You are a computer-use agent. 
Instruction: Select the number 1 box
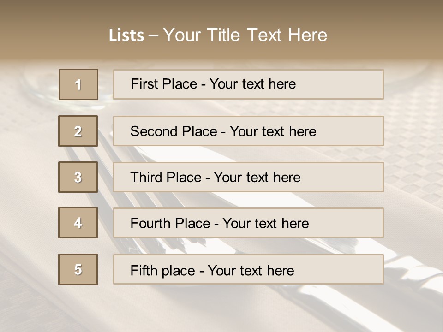click(x=78, y=84)
